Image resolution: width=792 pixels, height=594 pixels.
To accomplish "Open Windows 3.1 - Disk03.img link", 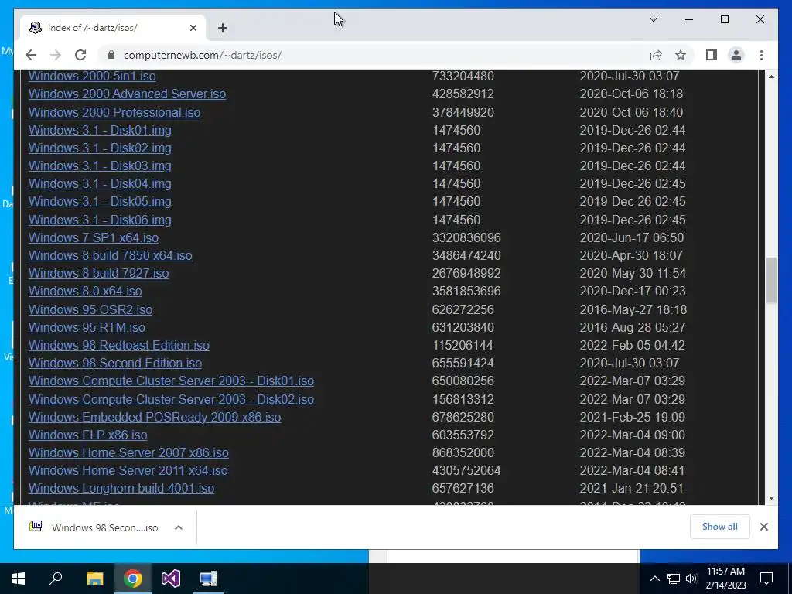I will tap(100, 166).
